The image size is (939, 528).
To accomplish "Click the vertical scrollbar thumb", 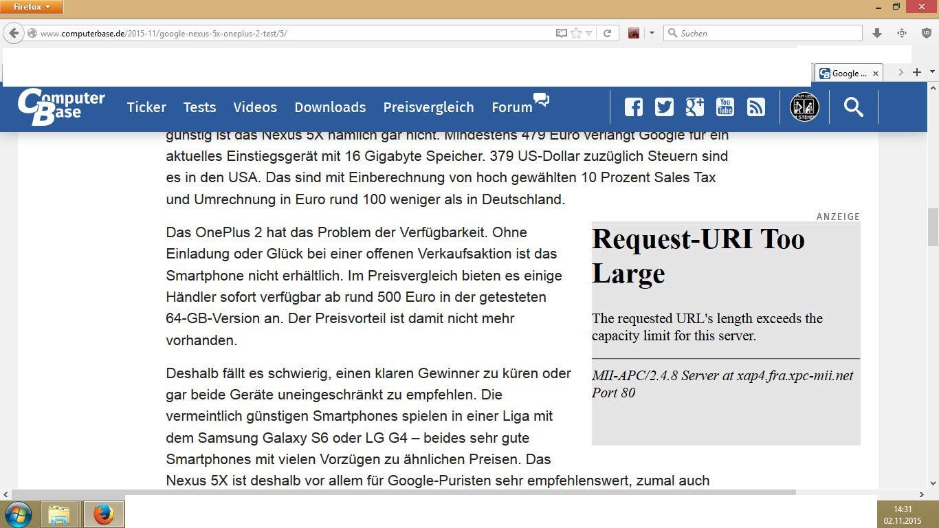I will [x=933, y=227].
